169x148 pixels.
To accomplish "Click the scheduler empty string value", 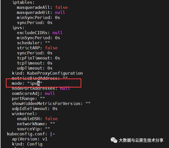I will [x=47, y=43].
